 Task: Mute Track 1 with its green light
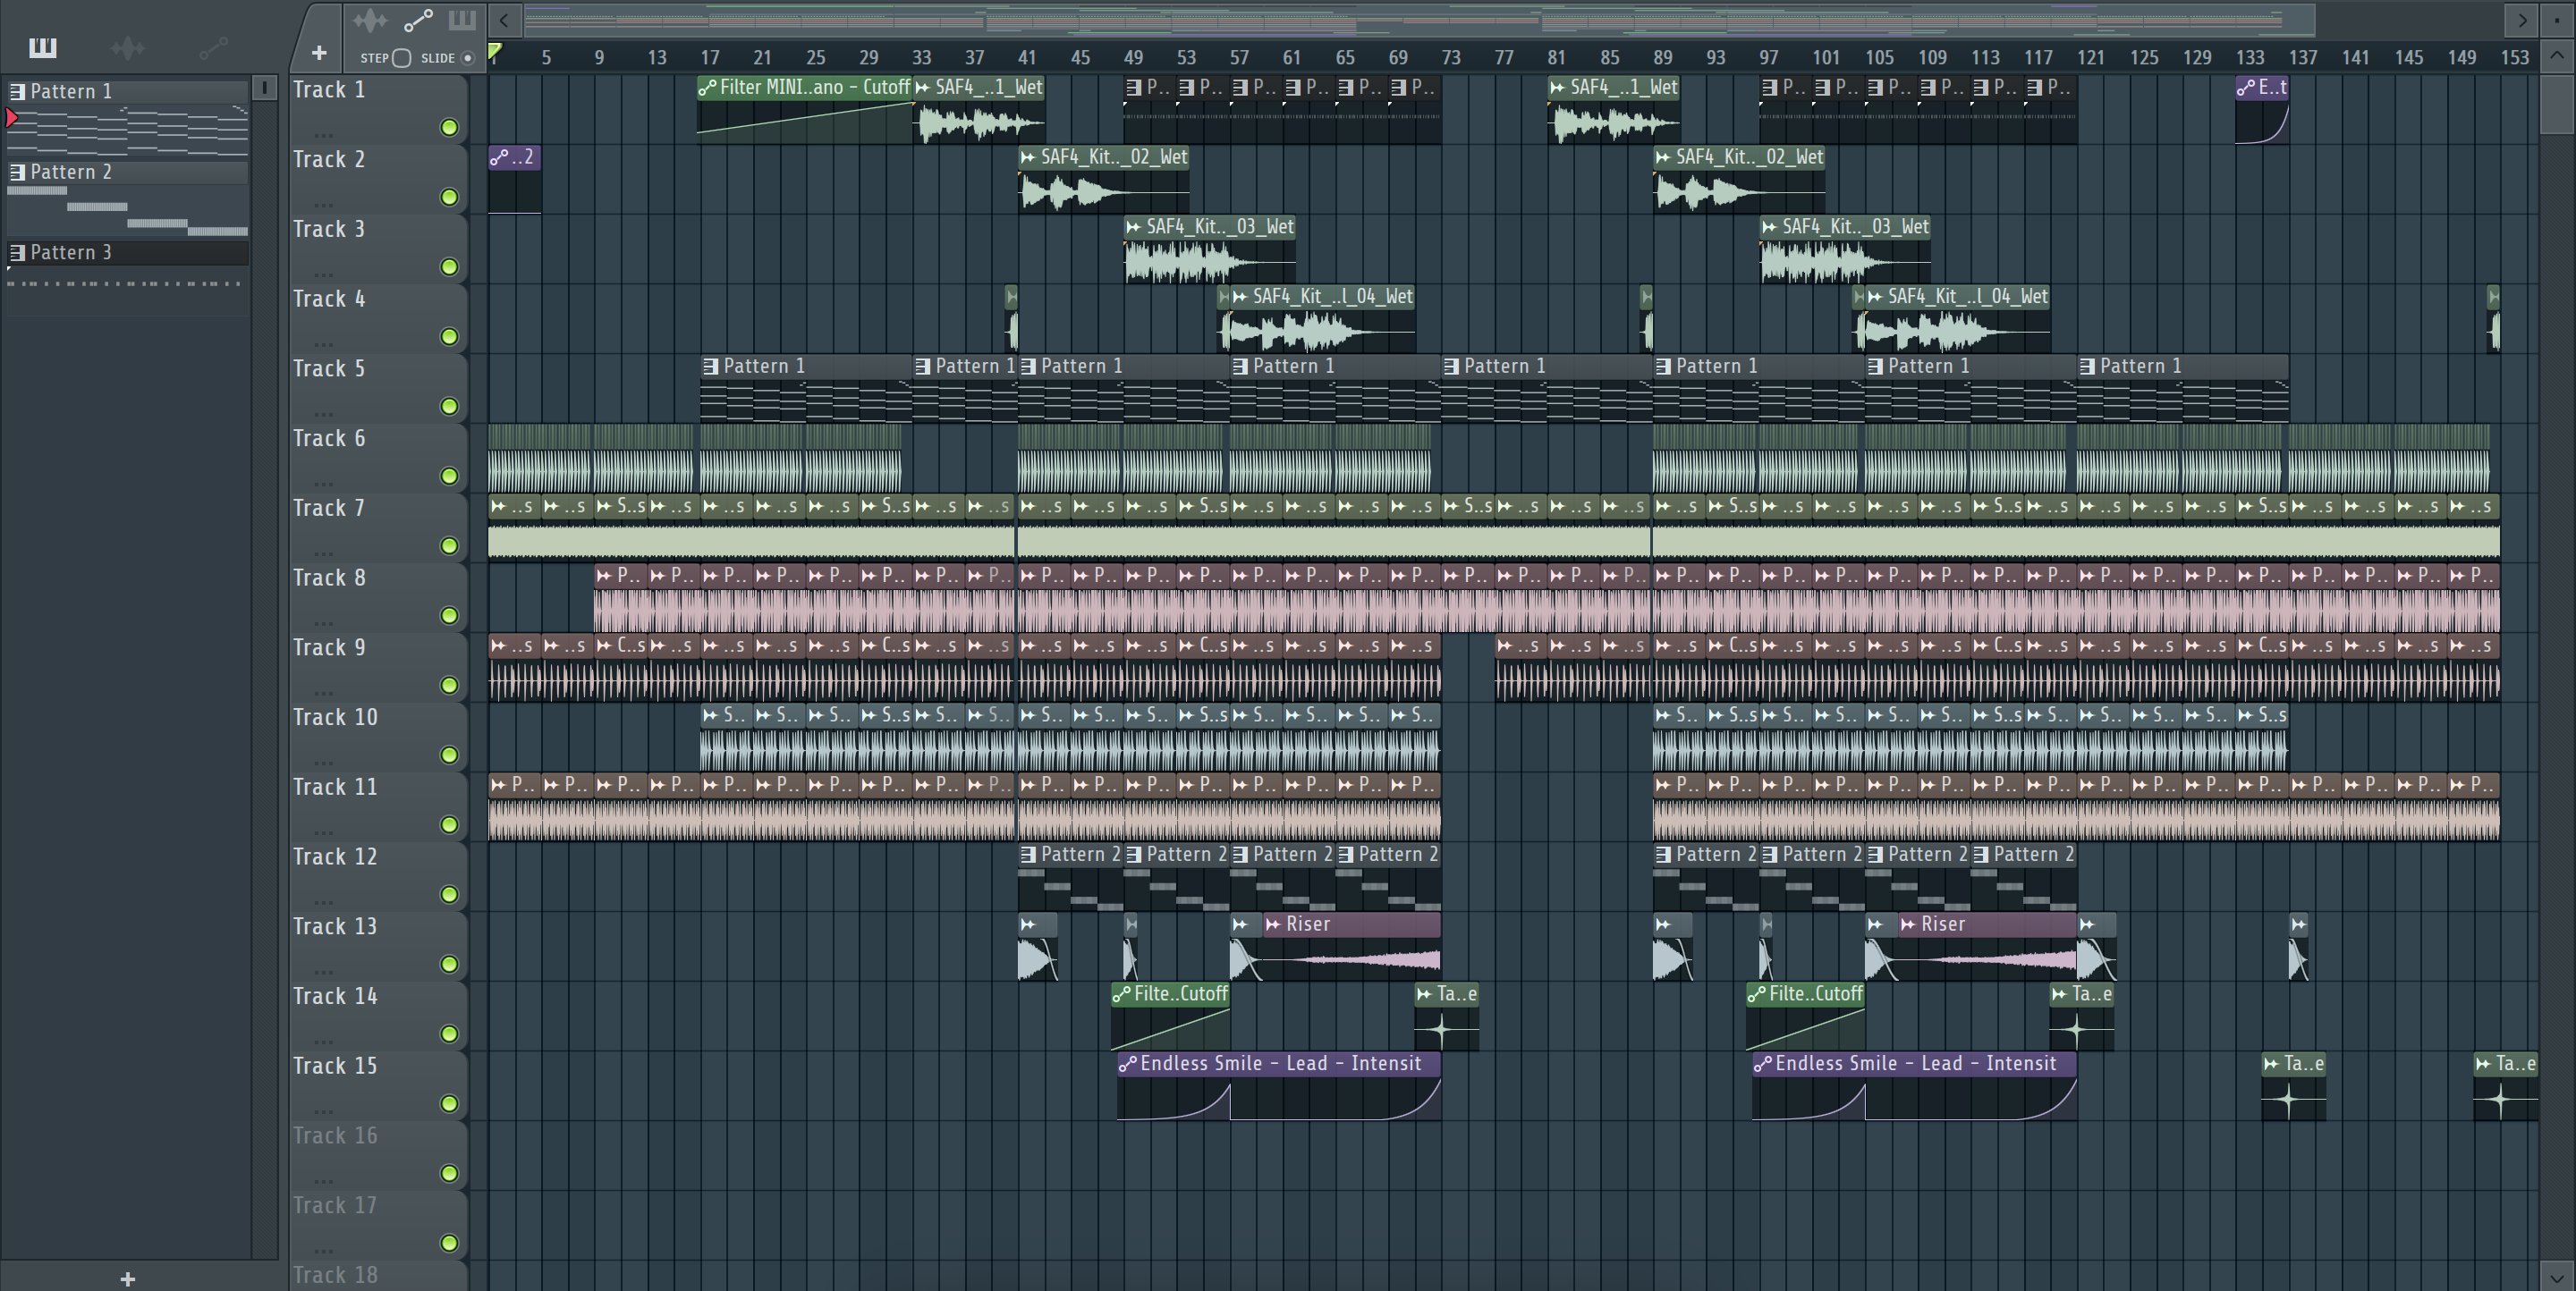[x=449, y=127]
